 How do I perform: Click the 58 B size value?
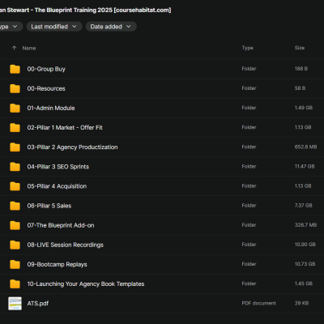pos(300,88)
